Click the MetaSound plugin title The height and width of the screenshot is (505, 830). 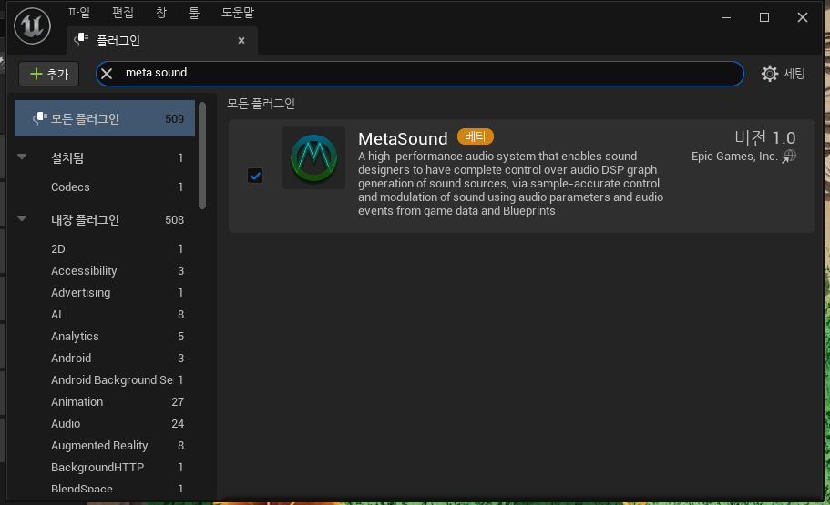point(403,138)
